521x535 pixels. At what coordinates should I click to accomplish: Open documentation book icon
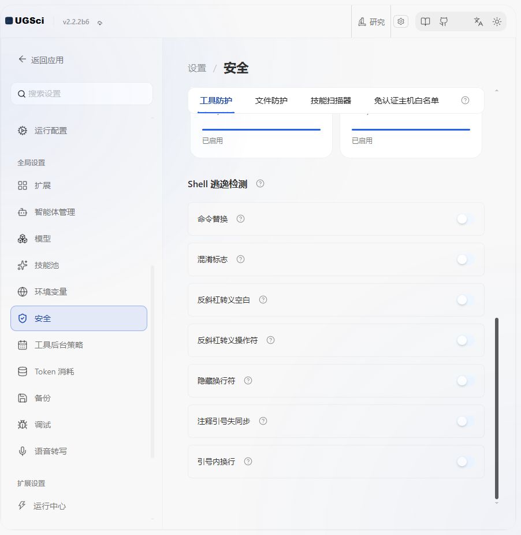pos(425,22)
